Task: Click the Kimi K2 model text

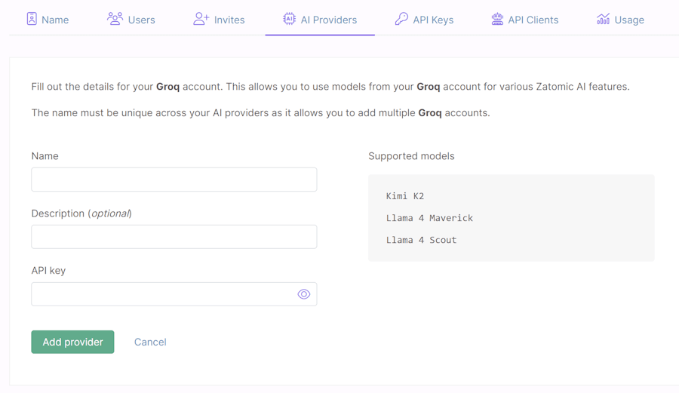Action: click(405, 196)
